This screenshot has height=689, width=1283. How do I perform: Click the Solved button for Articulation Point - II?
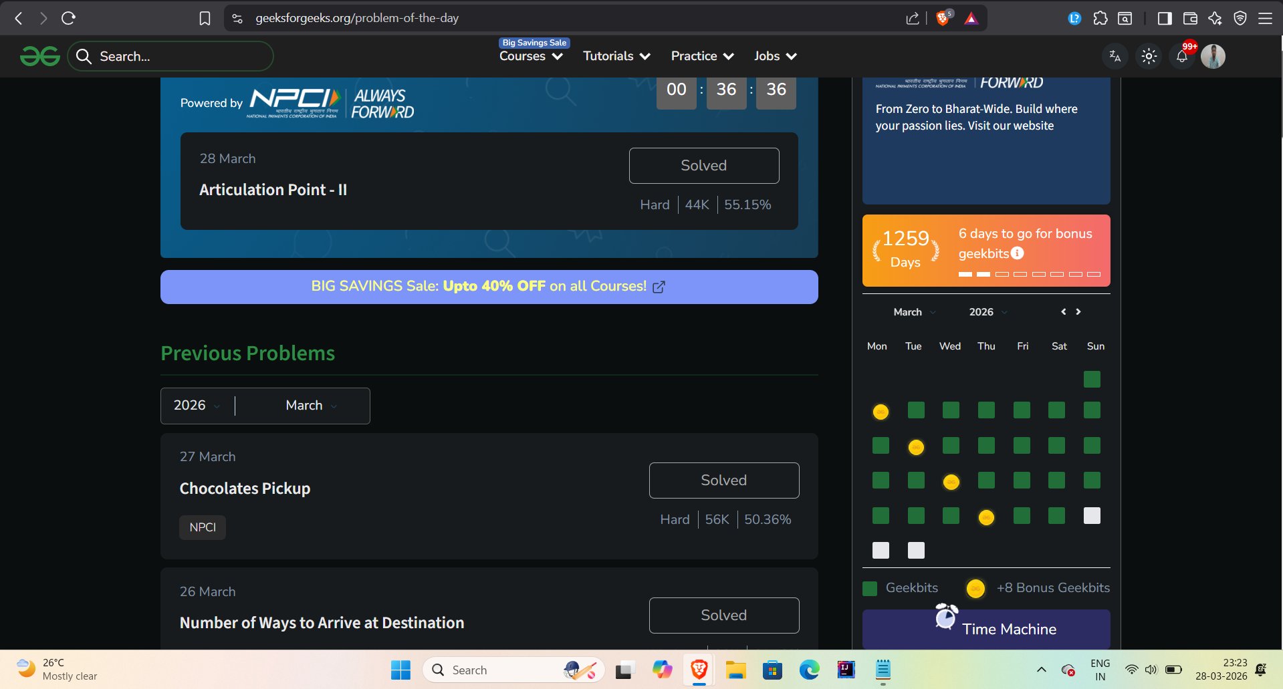point(704,166)
